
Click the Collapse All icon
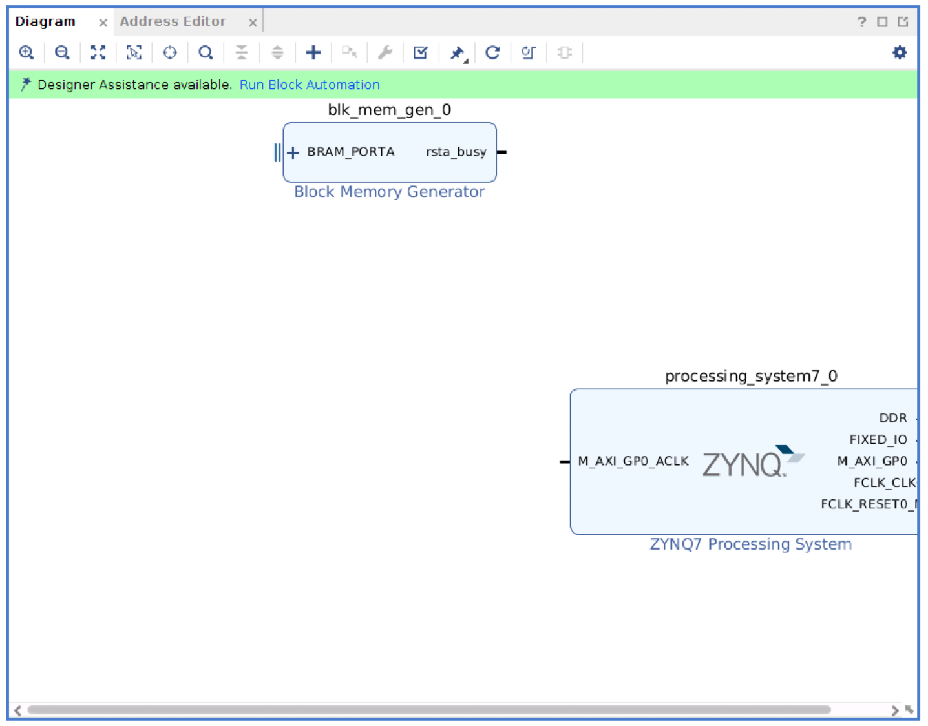pyautogui.click(x=242, y=52)
